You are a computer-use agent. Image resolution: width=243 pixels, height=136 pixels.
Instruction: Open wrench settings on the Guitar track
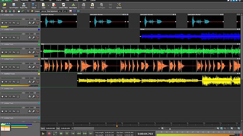(33, 38)
